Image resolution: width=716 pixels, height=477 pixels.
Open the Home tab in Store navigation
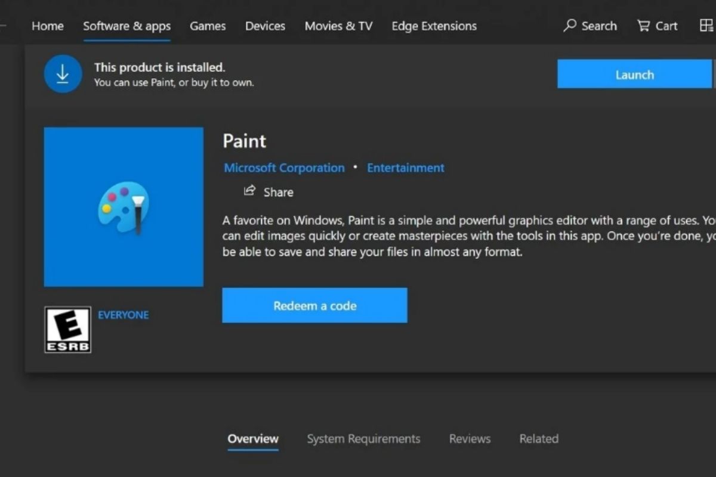(47, 26)
